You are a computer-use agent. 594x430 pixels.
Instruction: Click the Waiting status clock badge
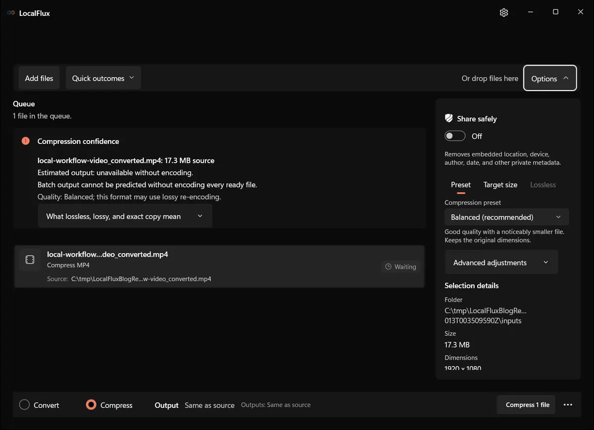pyautogui.click(x=400, y=267)
